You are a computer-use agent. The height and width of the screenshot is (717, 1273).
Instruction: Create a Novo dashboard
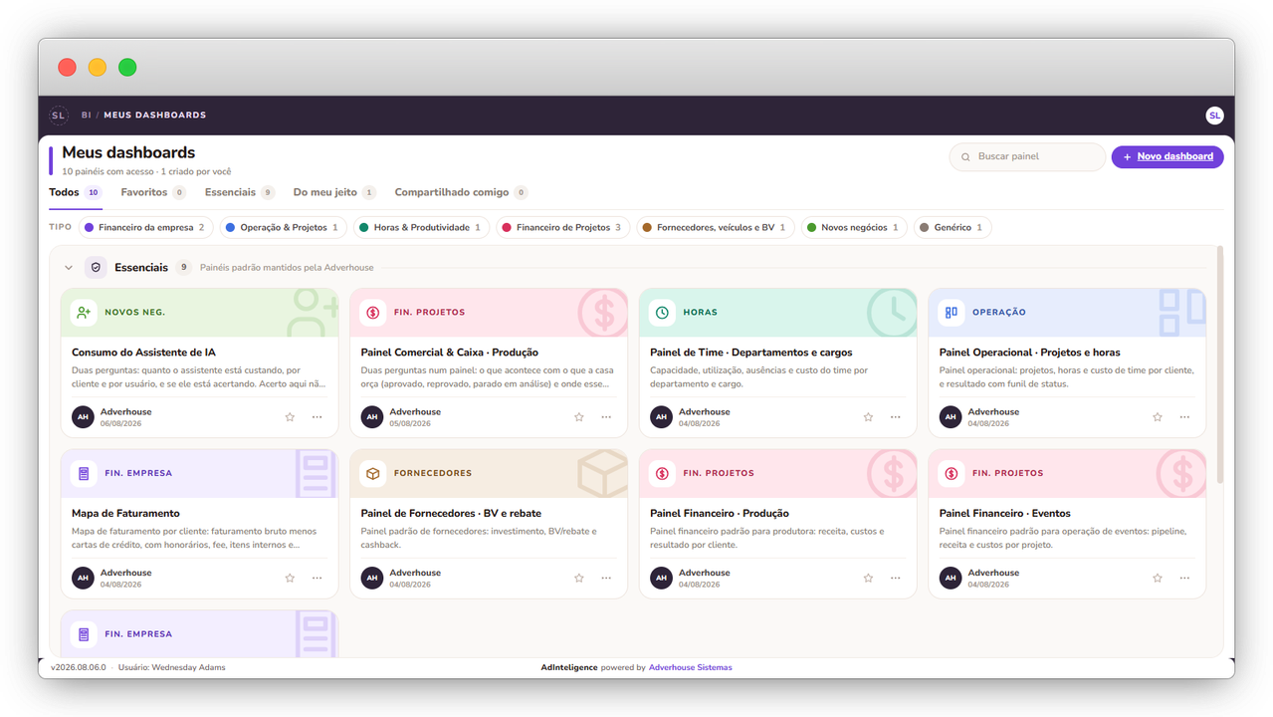point(1167,156)
